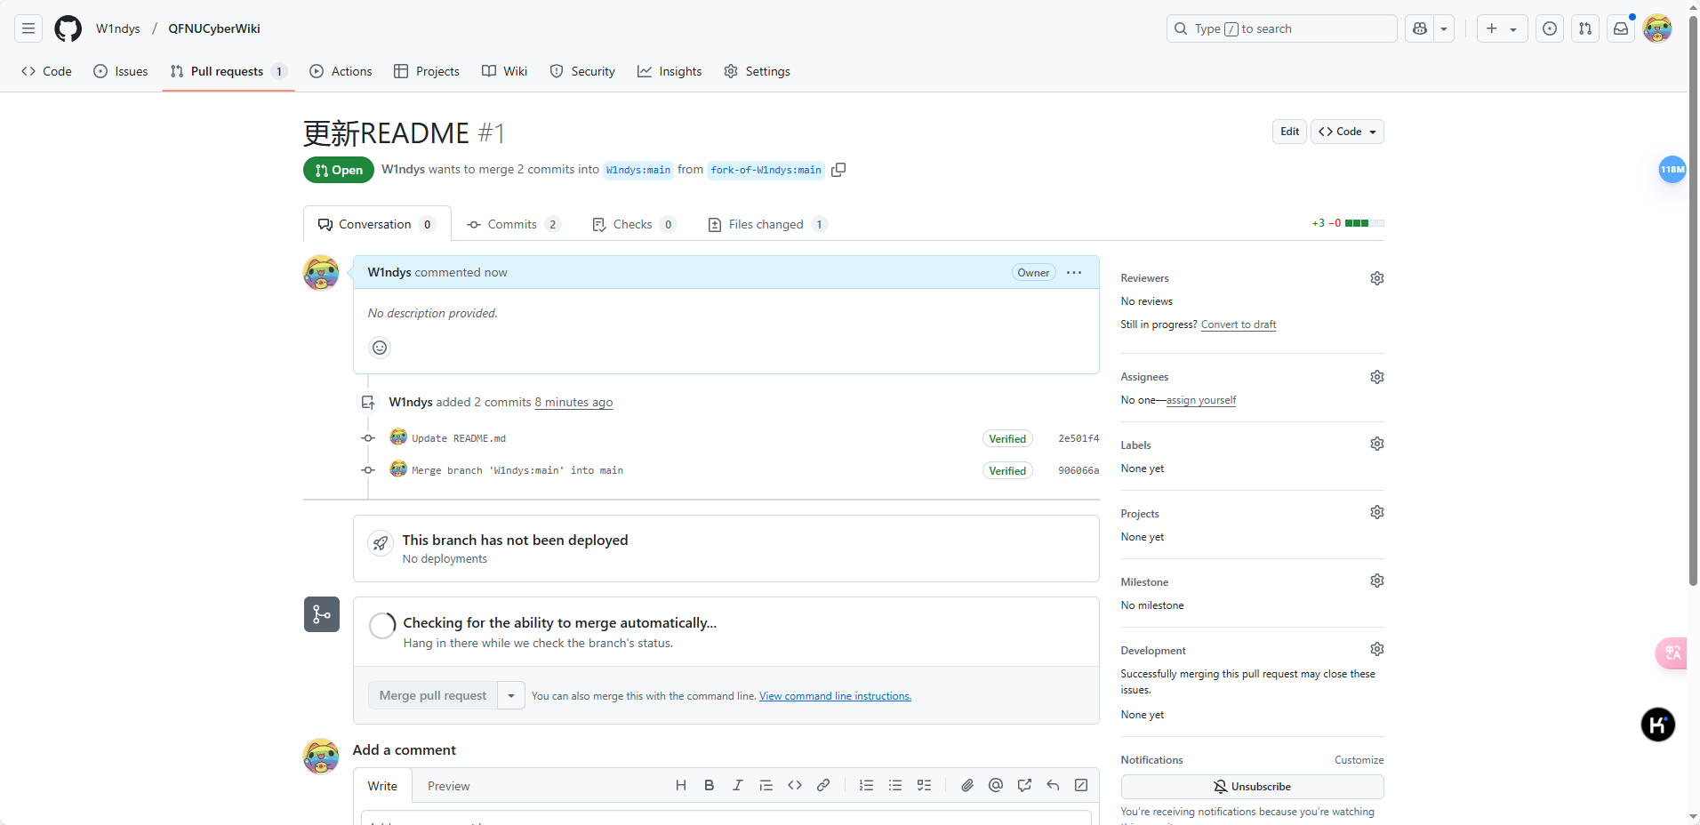Viewport: 1700px width, 825px height.
Task: Open the issues shortcut icon in header
Action: (x=1550, y=28)
